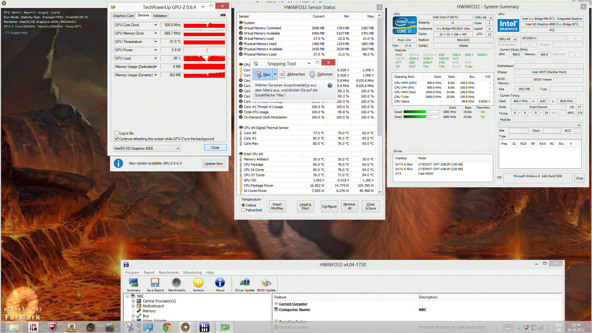Click Close & Save in Sensor Status
Image resolution: width=592 pixels, height=333 pixels.
[x=371, y=206]
